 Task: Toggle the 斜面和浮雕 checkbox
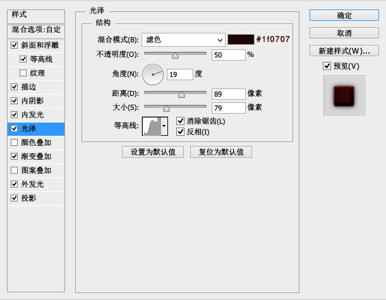pyautogui.click(x=15, y=45)
